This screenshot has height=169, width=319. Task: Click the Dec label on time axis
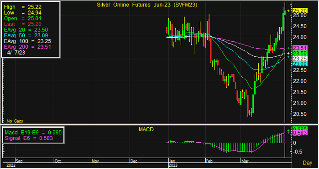(134, 161)
